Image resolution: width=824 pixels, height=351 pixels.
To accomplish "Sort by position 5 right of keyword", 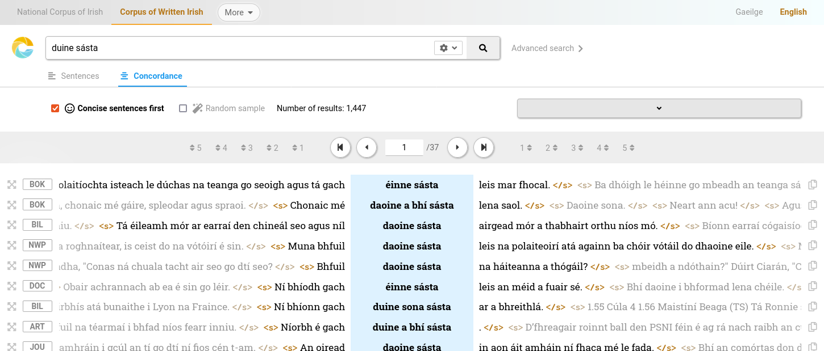I will pos(628,148).
